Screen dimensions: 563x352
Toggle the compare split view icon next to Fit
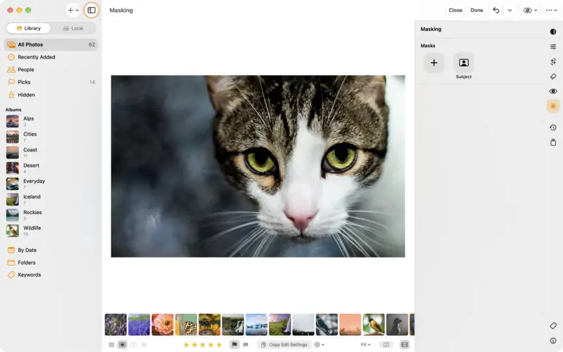(x=386, y=345)
